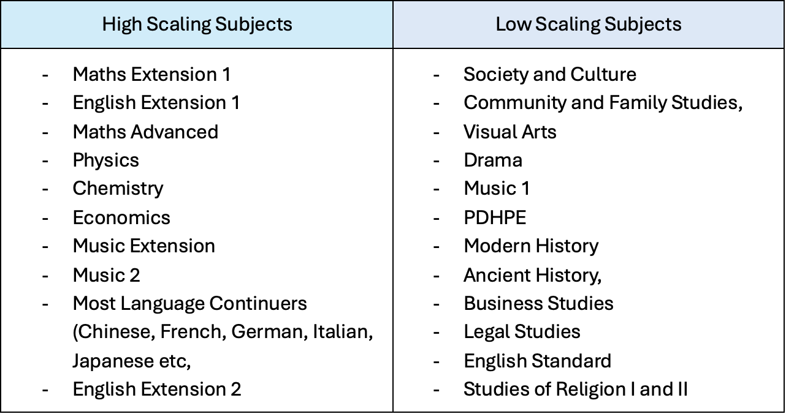The height and width of the screenshot is (414, 786).
Task: Select English Extension 1 entry
Action: pos(156,103)
